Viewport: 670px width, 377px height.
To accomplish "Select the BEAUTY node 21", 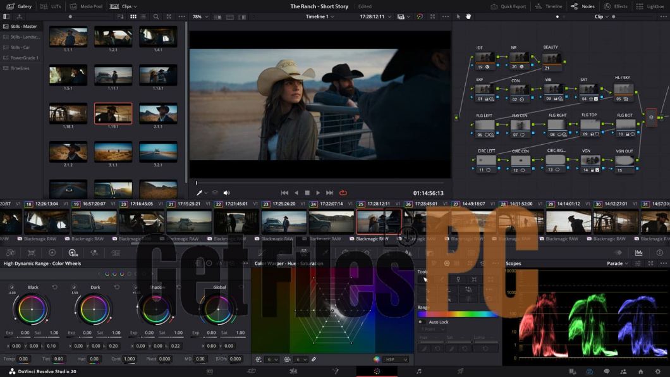I will pyautogui.click(x=552, y=62).
